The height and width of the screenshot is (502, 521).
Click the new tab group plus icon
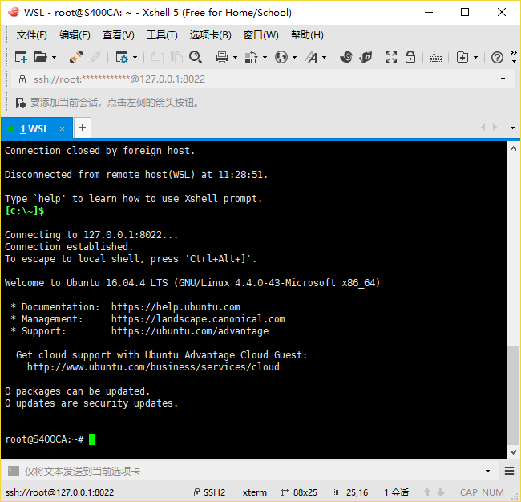[462, 57]
